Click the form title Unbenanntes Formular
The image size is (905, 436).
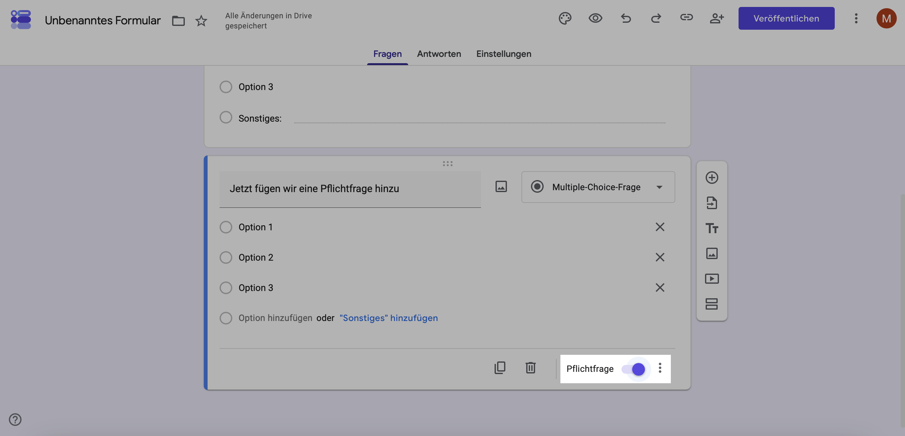pyautogui.click(x=103, y=21)
